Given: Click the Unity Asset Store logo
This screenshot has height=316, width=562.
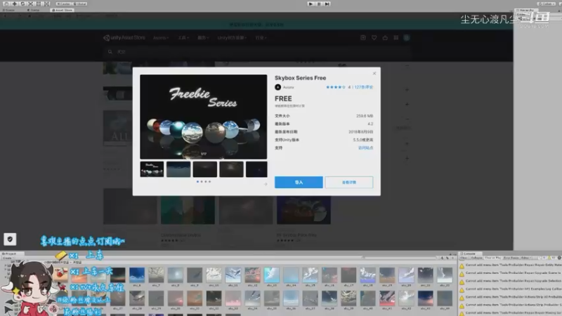Looking at the screenshot, I should click(x=124, y=38).
